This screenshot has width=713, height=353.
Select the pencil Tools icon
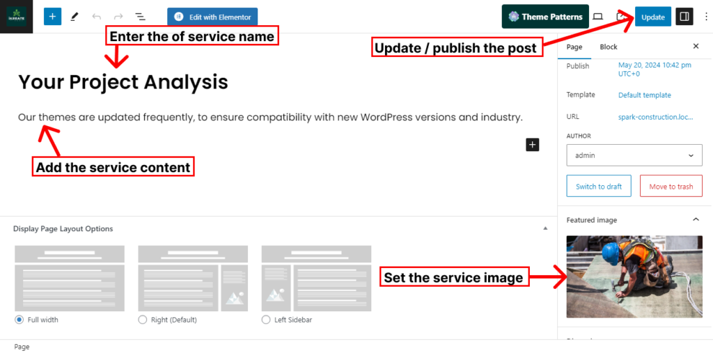pos(75,16)
